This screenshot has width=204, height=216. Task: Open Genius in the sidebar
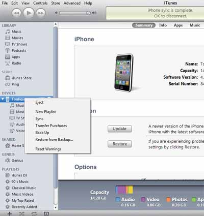click(x=14, y=160)
